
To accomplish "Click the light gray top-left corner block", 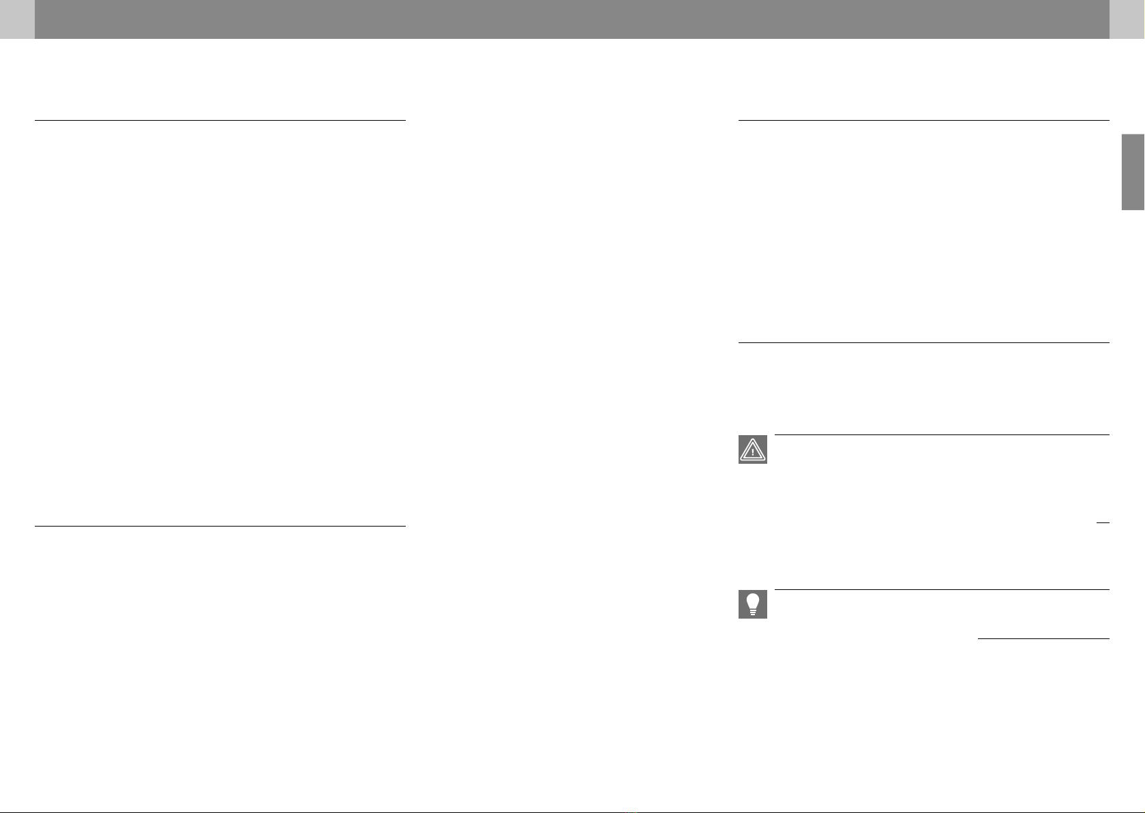I will click(17, 19).
